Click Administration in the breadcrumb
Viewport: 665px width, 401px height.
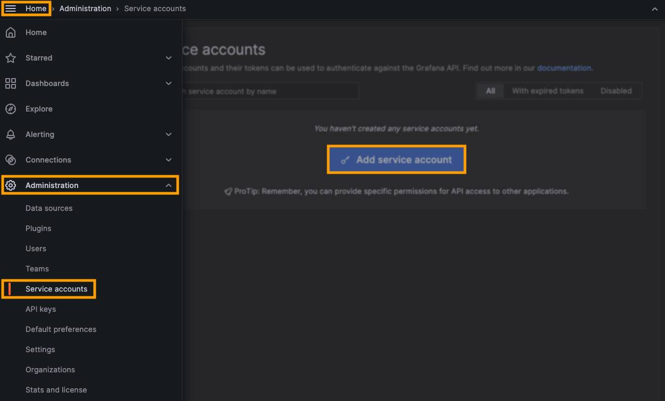[85, 8]
